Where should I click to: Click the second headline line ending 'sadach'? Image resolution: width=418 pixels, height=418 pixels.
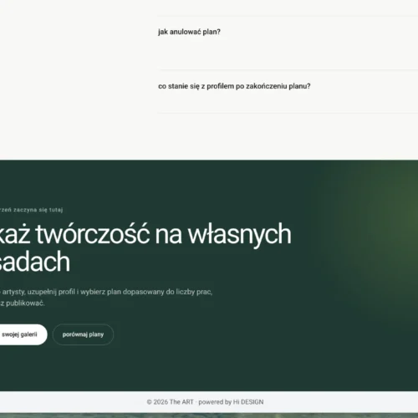(35, 262)
